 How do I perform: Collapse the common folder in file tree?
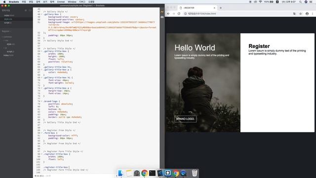tap(2, 37)
